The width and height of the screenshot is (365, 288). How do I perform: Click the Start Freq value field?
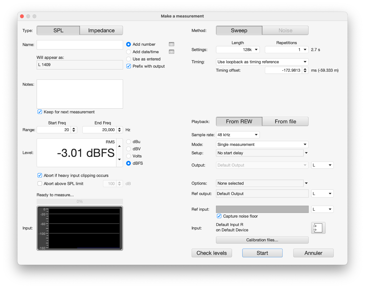[54, 130]
